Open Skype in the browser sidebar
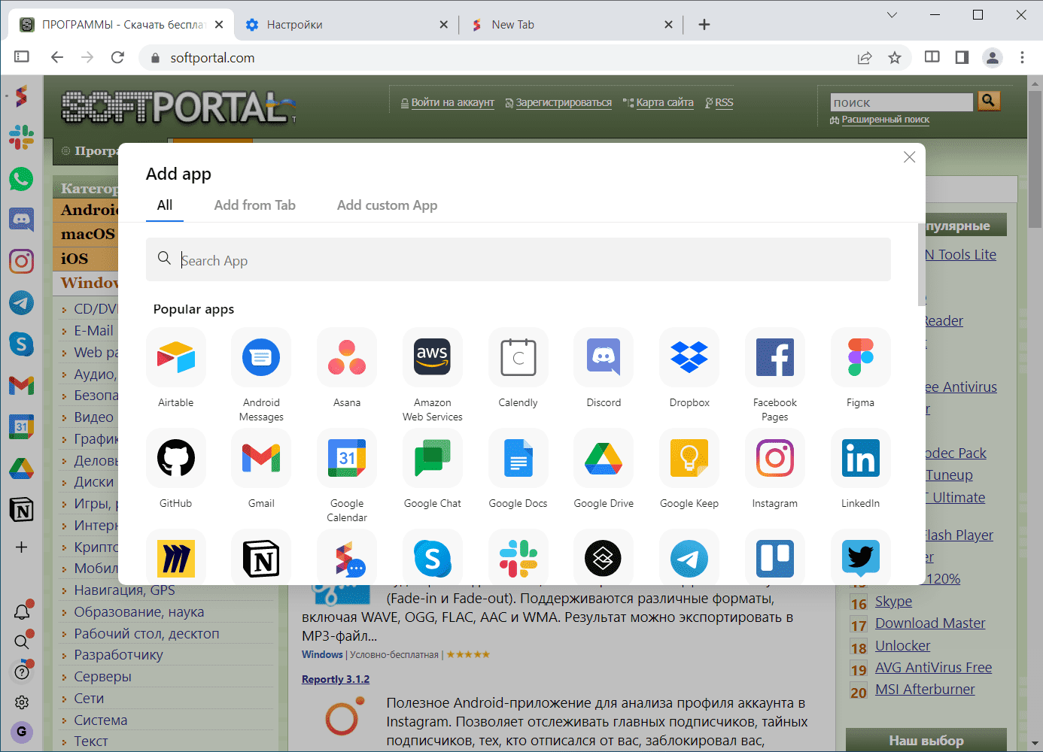The width and height of the screenshot is (1043, 752). pyautogui.click(x=21, y=344)
